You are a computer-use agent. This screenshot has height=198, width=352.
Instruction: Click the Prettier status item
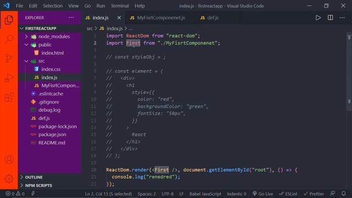point(313,194)
